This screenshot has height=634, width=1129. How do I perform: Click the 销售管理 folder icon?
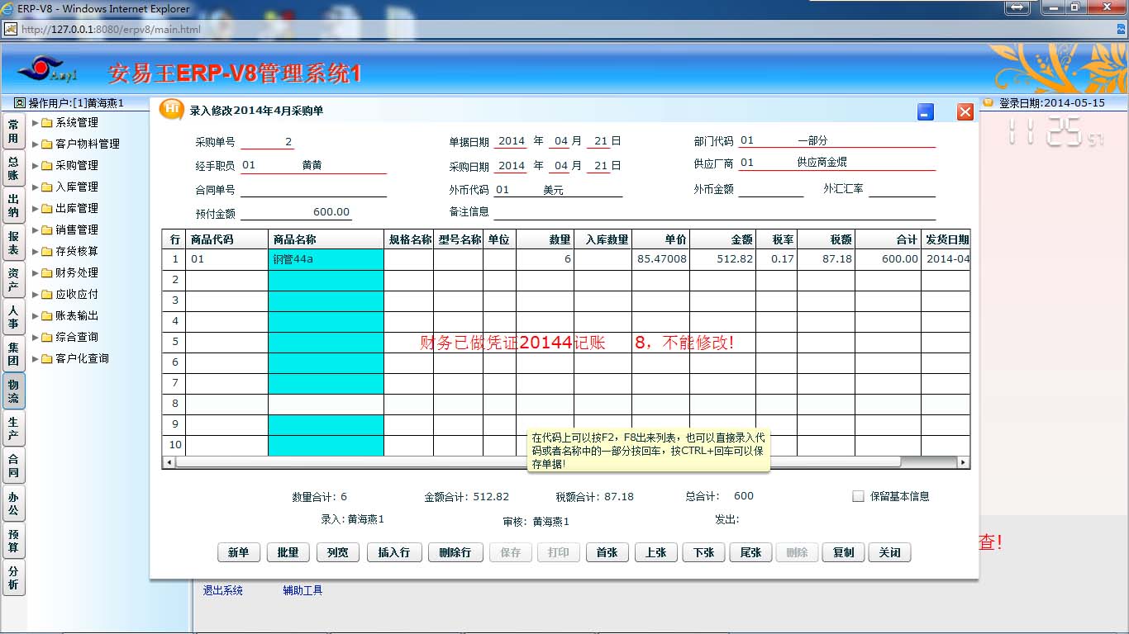47,229
